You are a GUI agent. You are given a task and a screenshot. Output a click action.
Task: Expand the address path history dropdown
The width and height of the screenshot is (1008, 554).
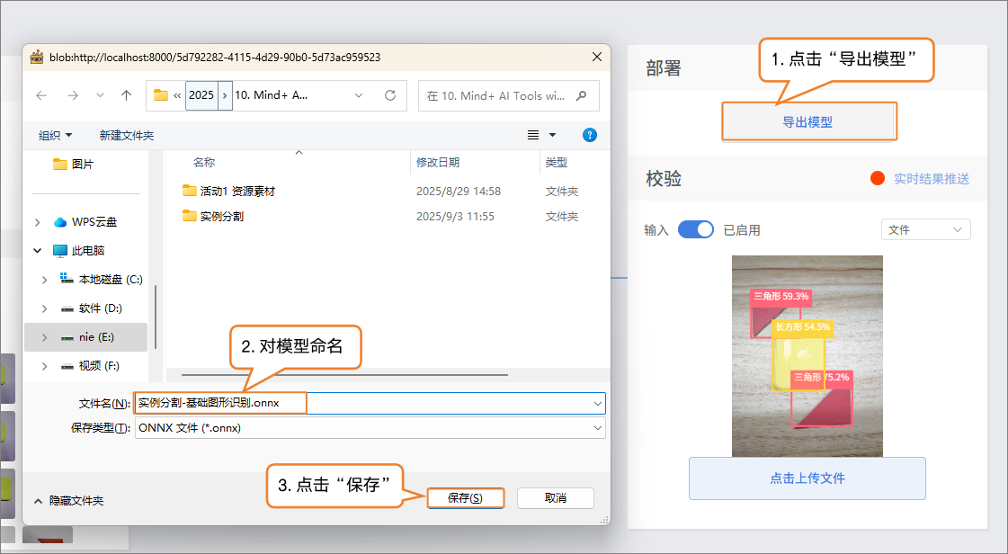pyautogui.click(x=359, y=95)
